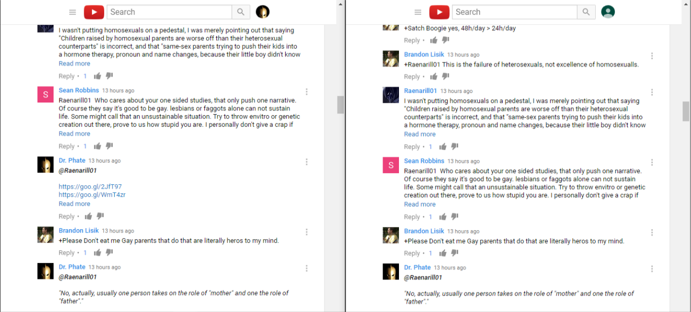Focus the Search field in right window
This screenshot has width=691, height=312.
pos(515,12)
